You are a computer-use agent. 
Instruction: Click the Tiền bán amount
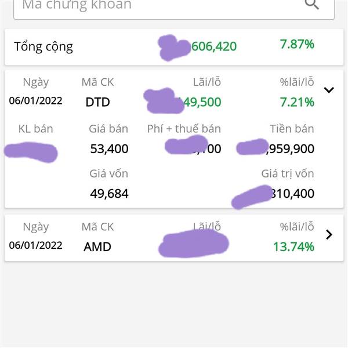[x=275, y=148]
